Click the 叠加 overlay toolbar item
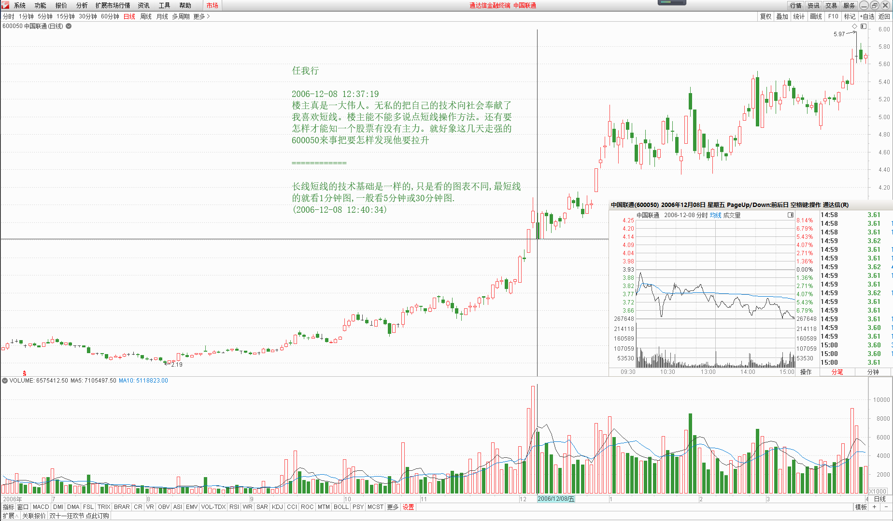 point(782,16)
